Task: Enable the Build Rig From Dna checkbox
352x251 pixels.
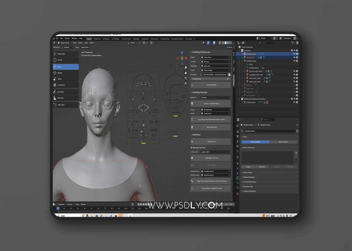Action: click(x=191, y=147)
